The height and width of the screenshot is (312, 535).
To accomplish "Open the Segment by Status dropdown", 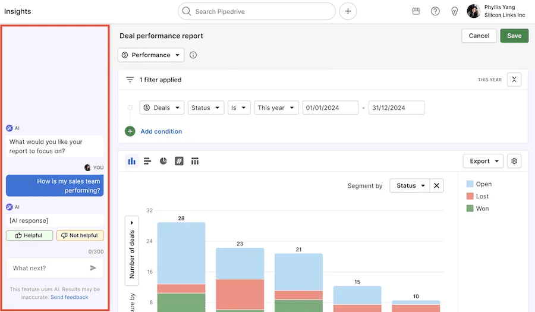I will pyautogui.click(x=410, y=185).
